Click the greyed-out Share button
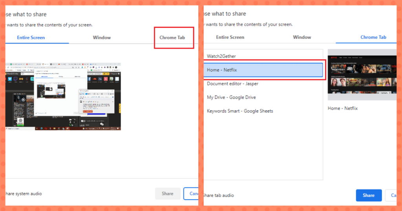This screenshot has height=211, width=402. [x=168, y=193]
